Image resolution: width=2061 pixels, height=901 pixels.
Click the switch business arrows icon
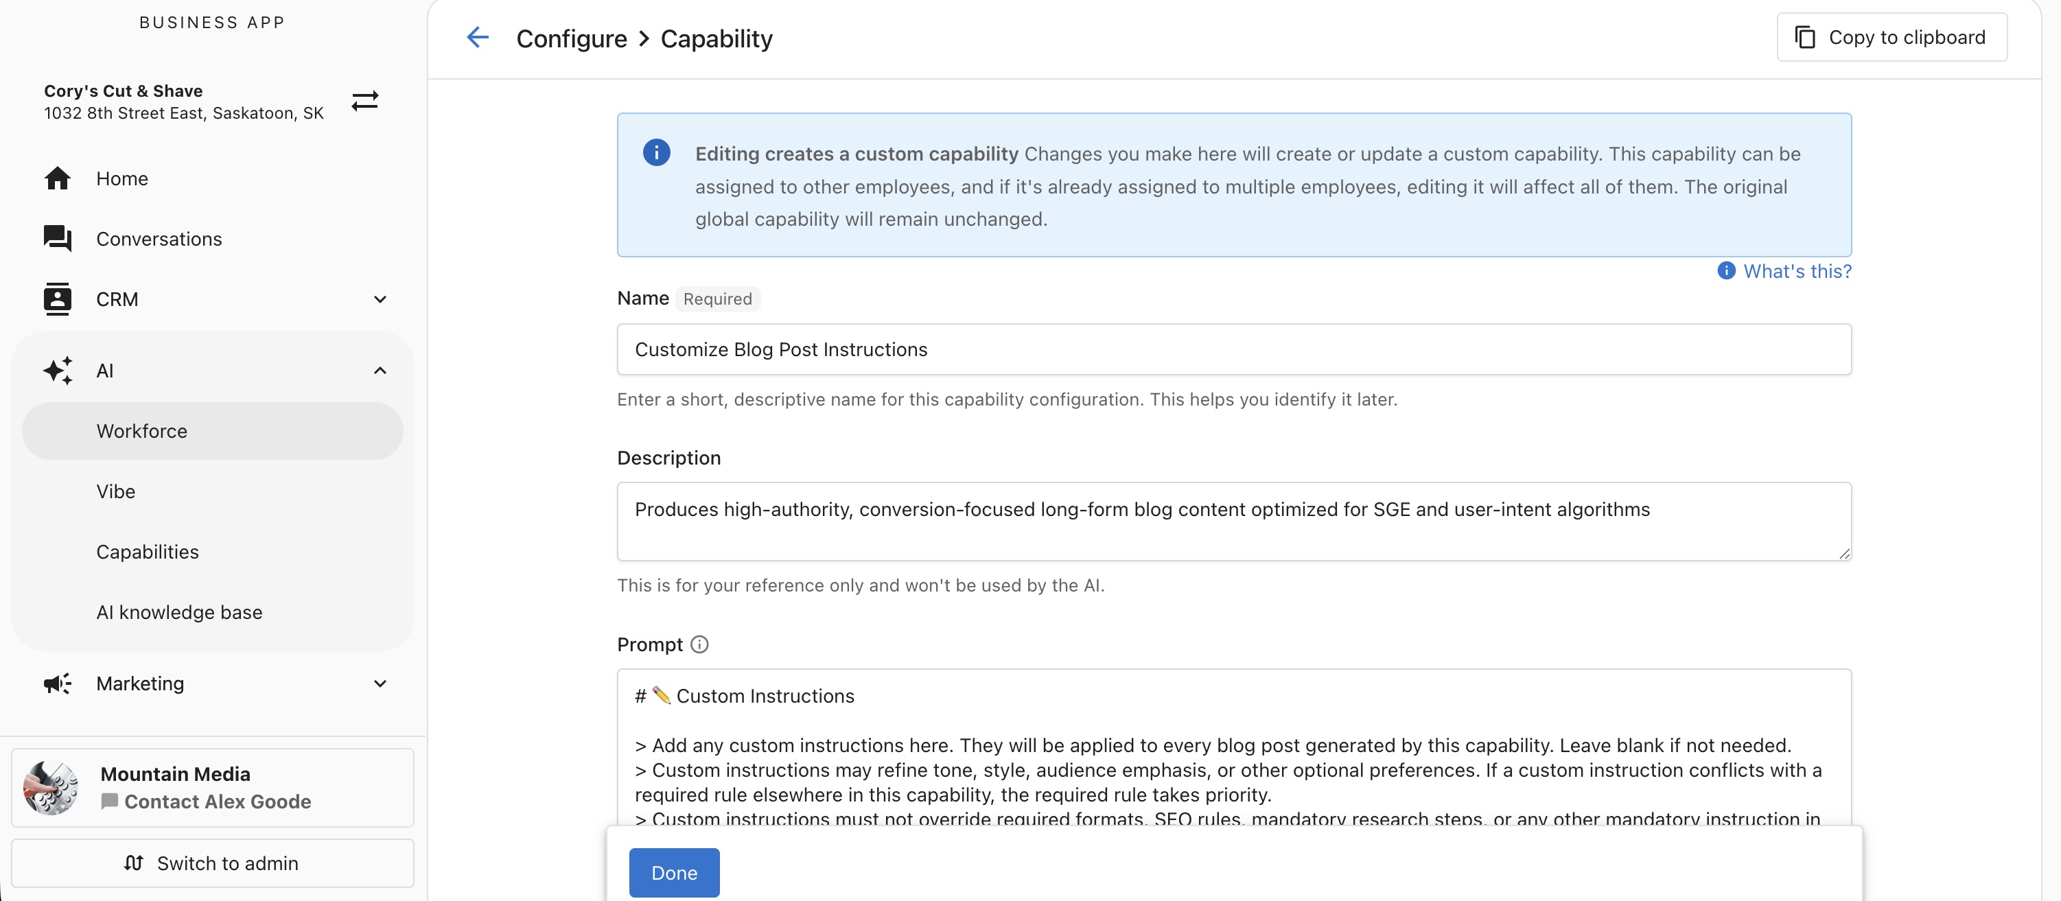[x=365, y=101]
